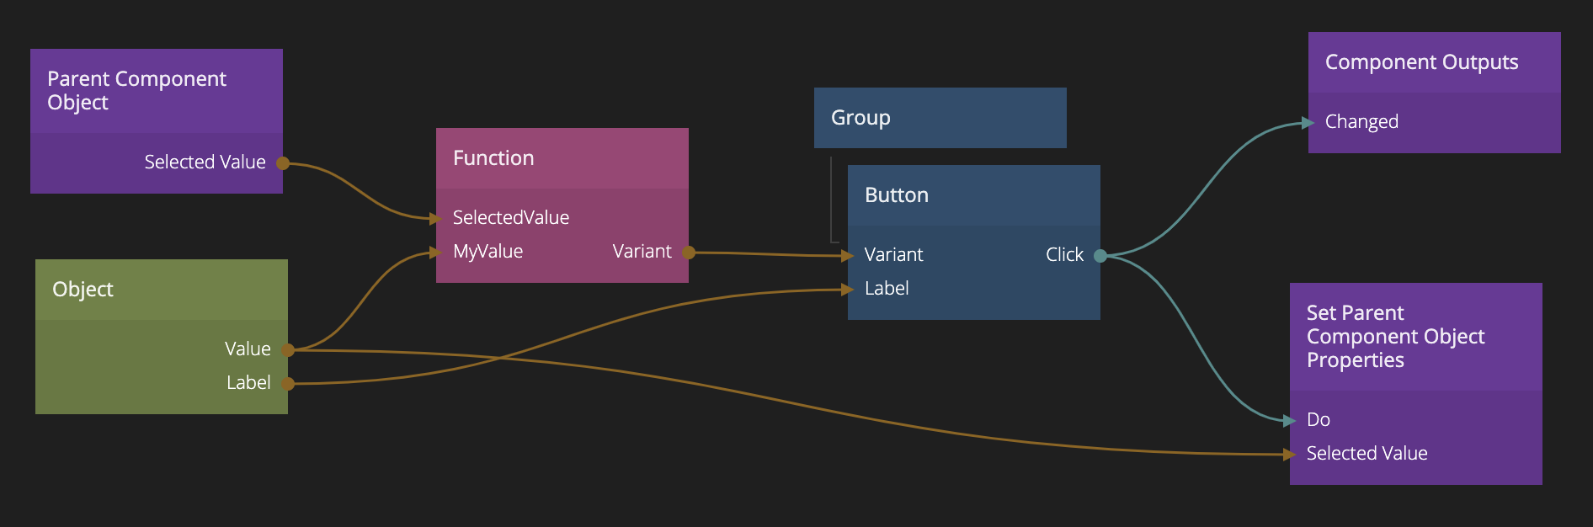The width and height of the screenshot is (1593, 527).
Task: Select the Button node header
Action: click(x=973, y=195)
